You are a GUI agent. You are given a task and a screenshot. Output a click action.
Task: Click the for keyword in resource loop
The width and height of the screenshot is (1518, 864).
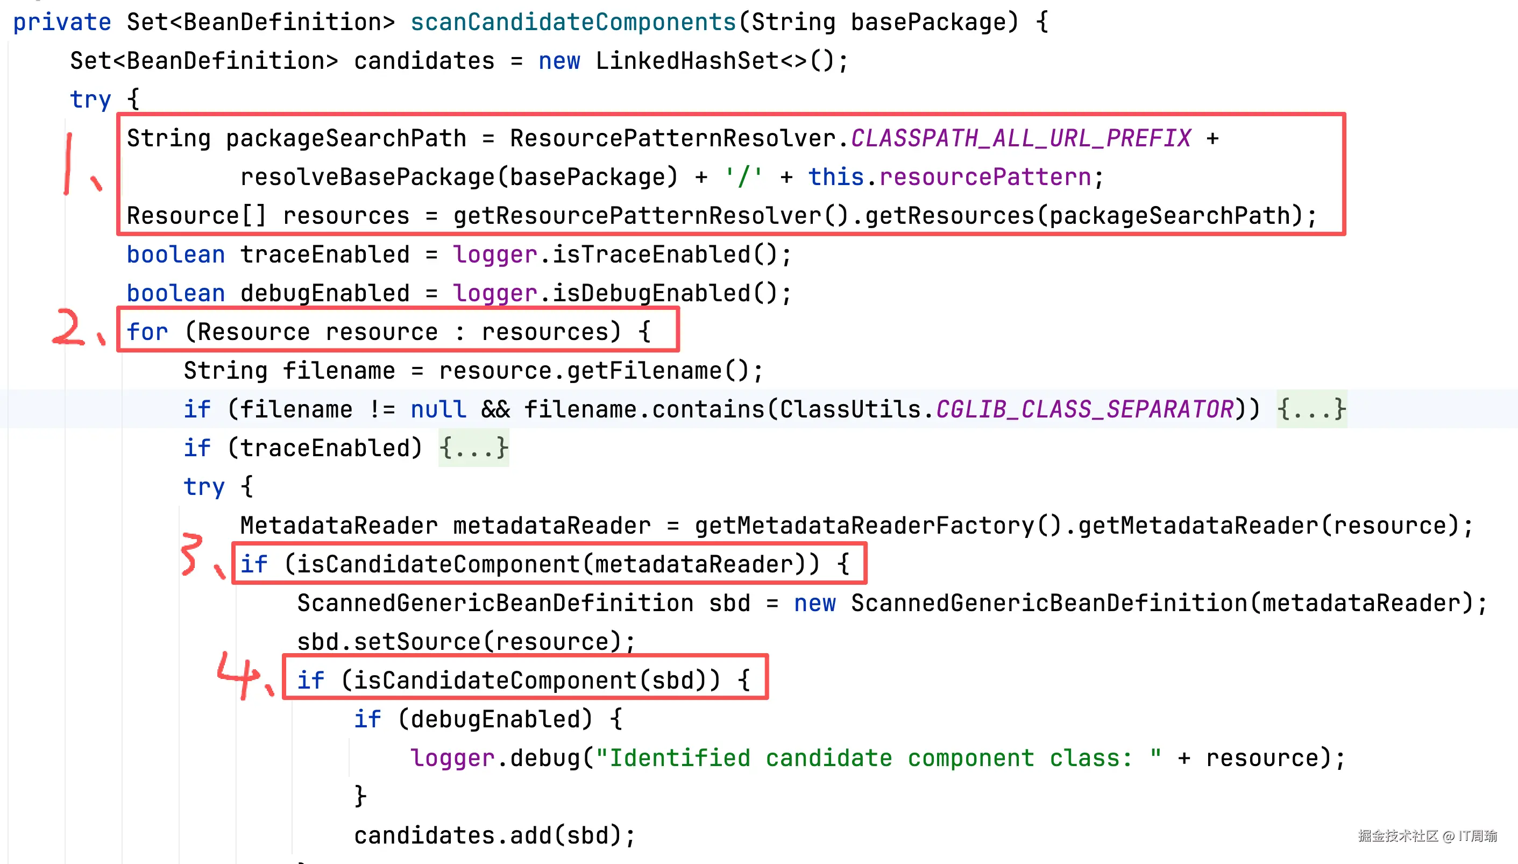(147, 332)
